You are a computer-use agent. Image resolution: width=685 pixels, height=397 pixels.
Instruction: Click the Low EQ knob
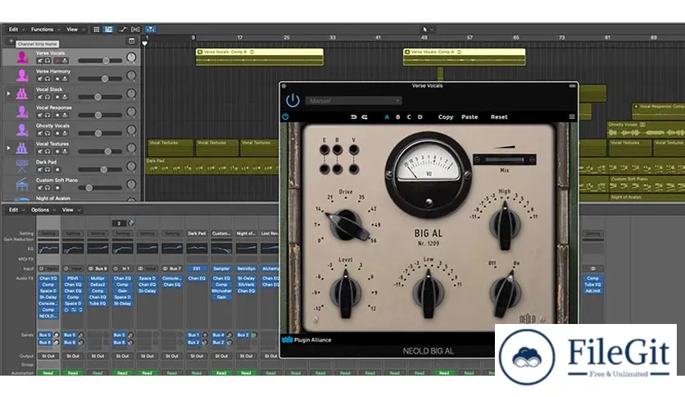click(x=428, y=292)
